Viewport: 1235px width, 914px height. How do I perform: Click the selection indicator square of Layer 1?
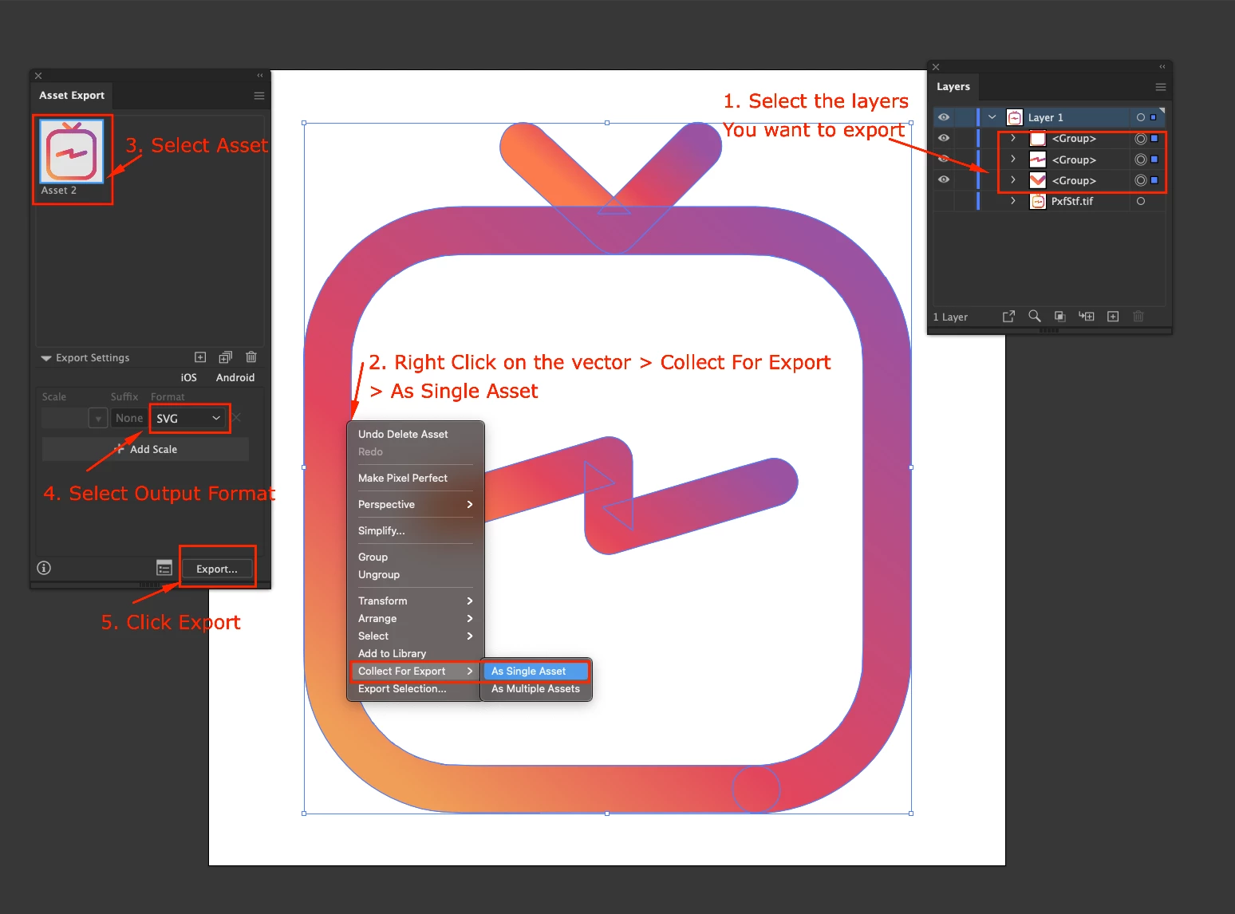click(x=1154, y=117)
